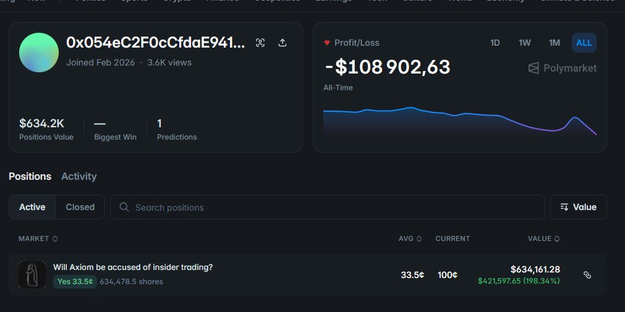Screen dimensions: 625x312
Task: Sort by the MARKET column header
Action: 38,238
